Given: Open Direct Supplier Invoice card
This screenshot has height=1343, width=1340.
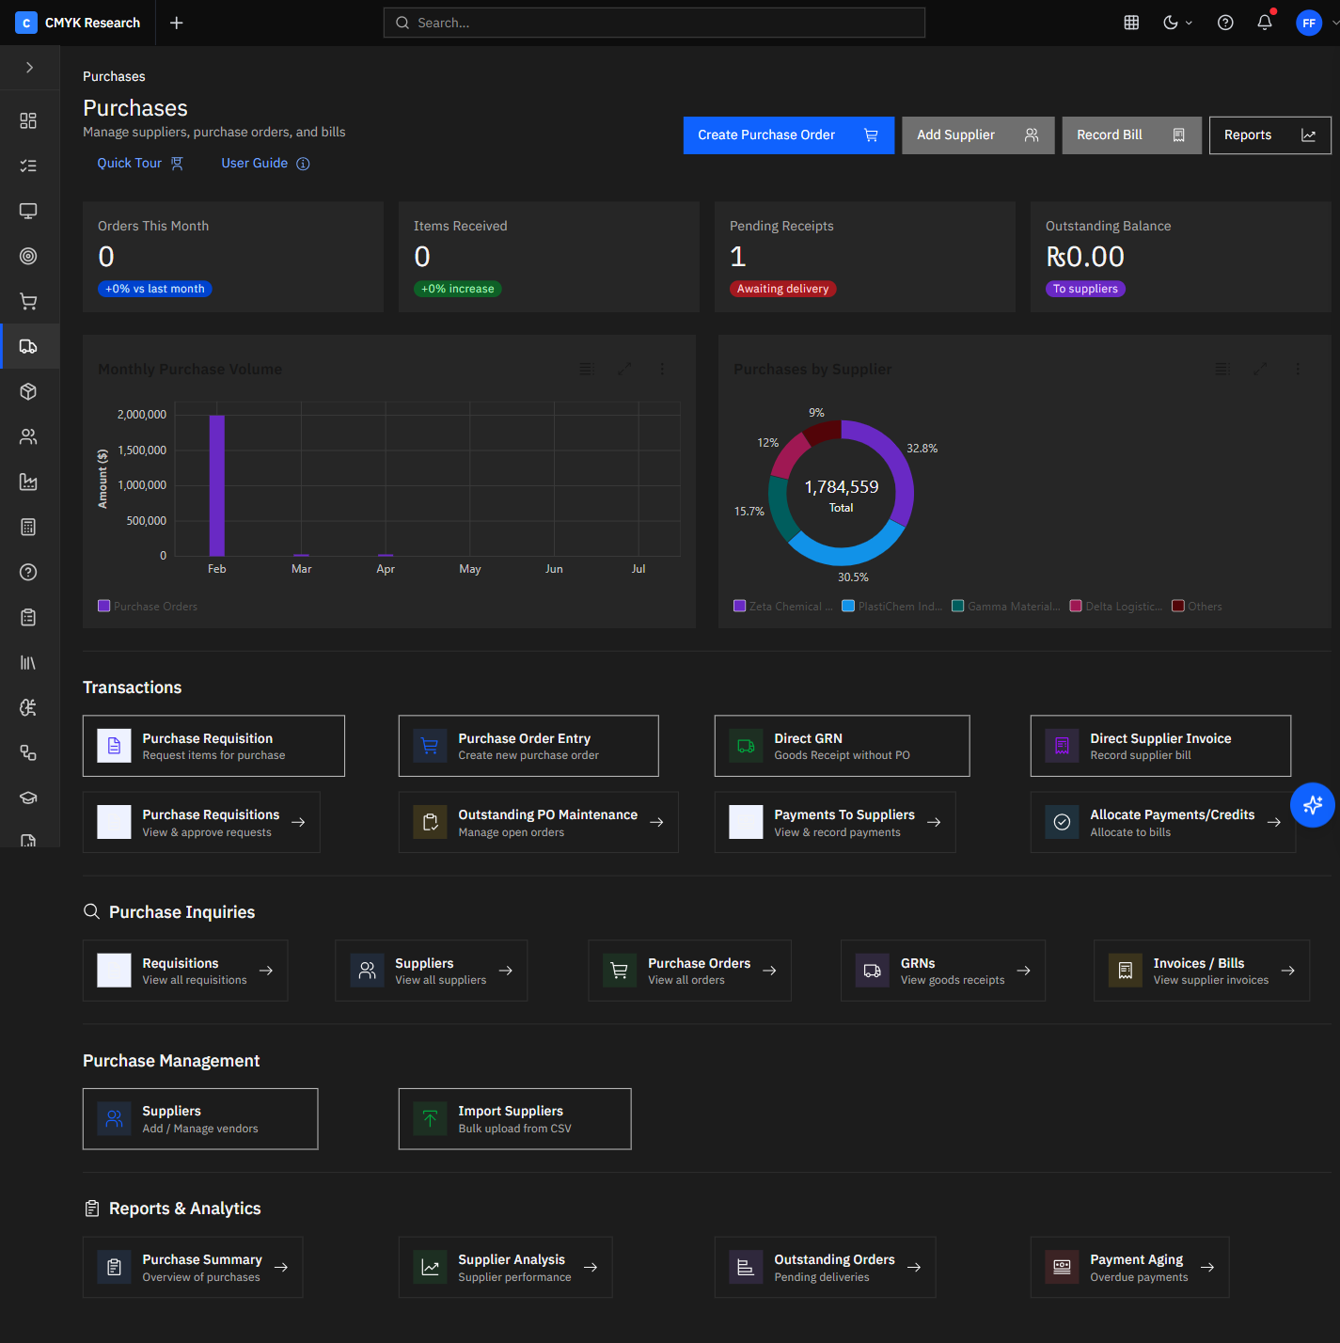Looking at the screenshot, I should [1160, 746].
